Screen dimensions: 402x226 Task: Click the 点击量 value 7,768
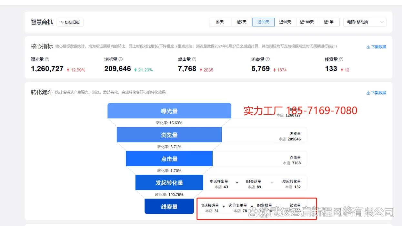187,69
